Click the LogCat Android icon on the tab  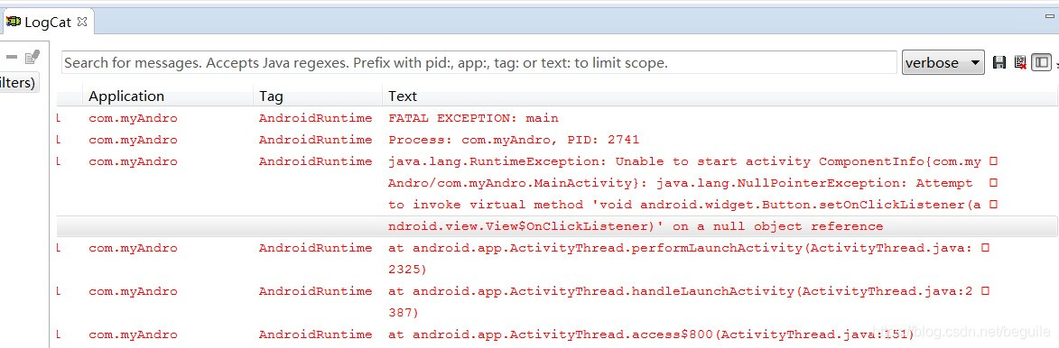pos(14,22)
